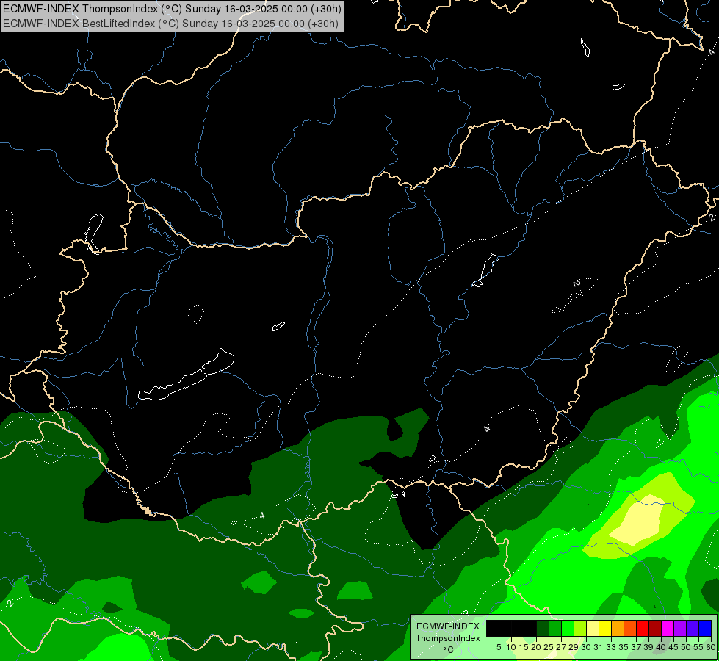Screen dimensions: 719x661
Task: Click the '60' tick label in the legend
Action: point(711,647)
